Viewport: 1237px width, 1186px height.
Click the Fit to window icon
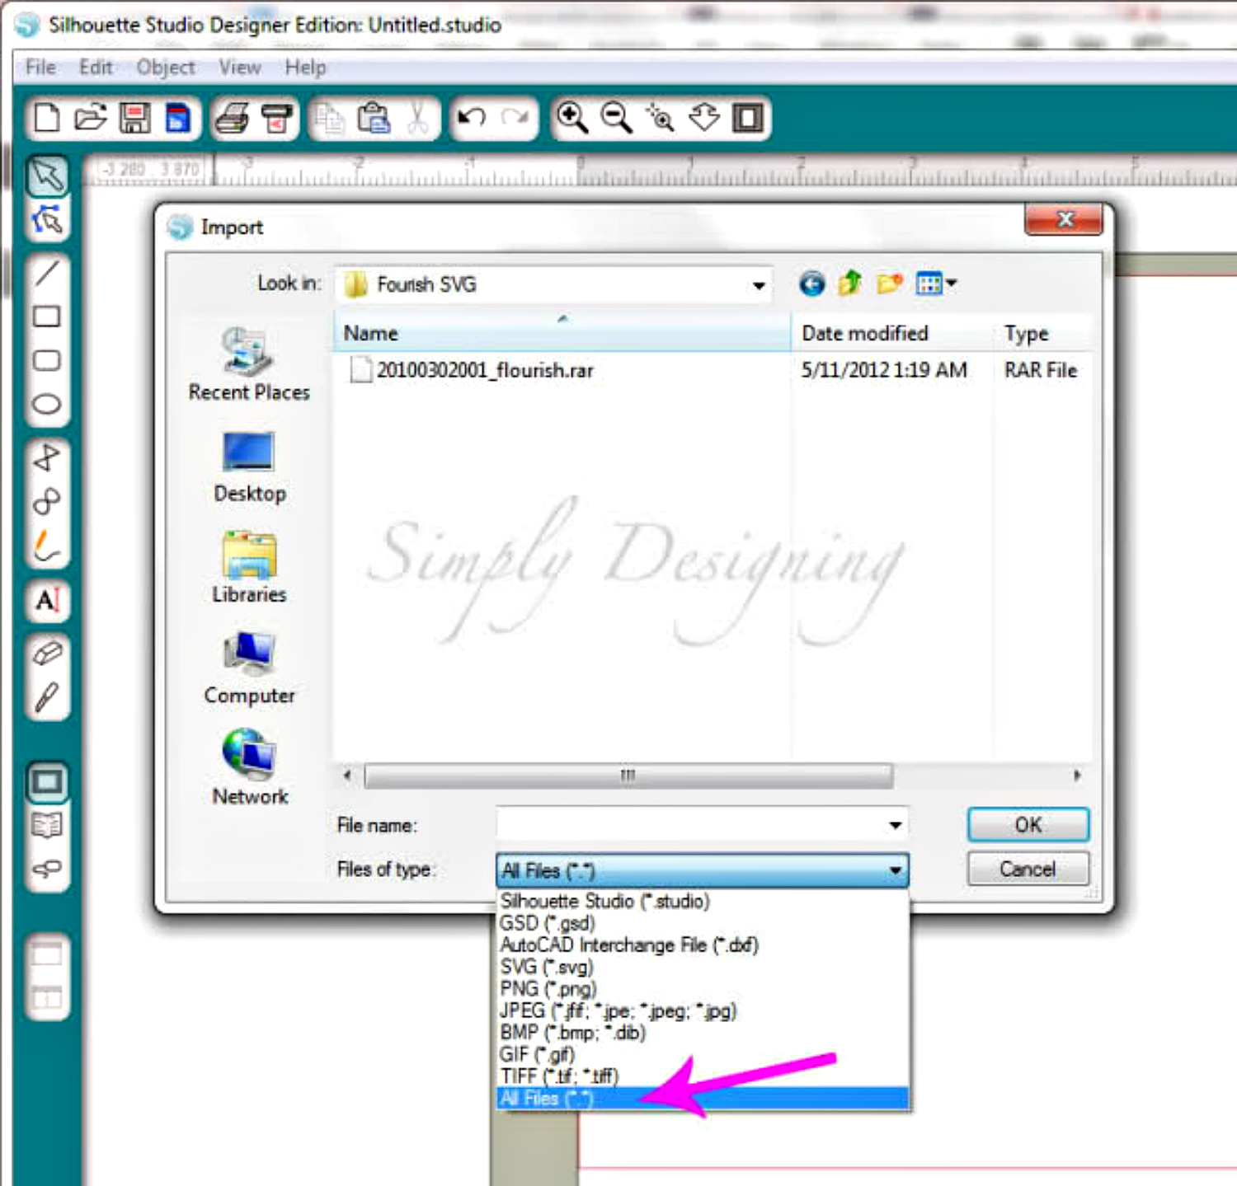748,118
